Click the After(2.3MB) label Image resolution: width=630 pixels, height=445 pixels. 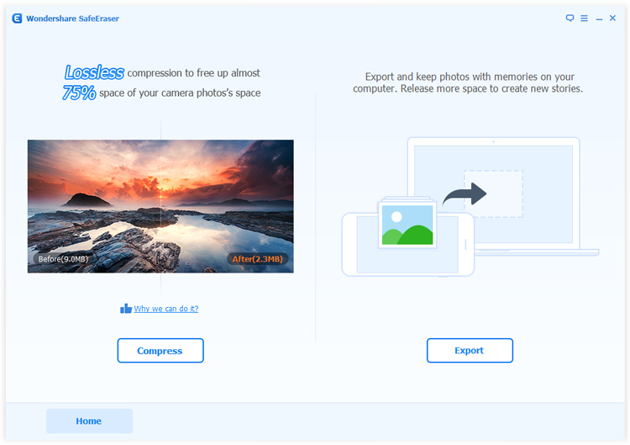(x=258, y=259)
